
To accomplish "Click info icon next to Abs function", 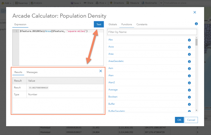I will coord(189,40).
